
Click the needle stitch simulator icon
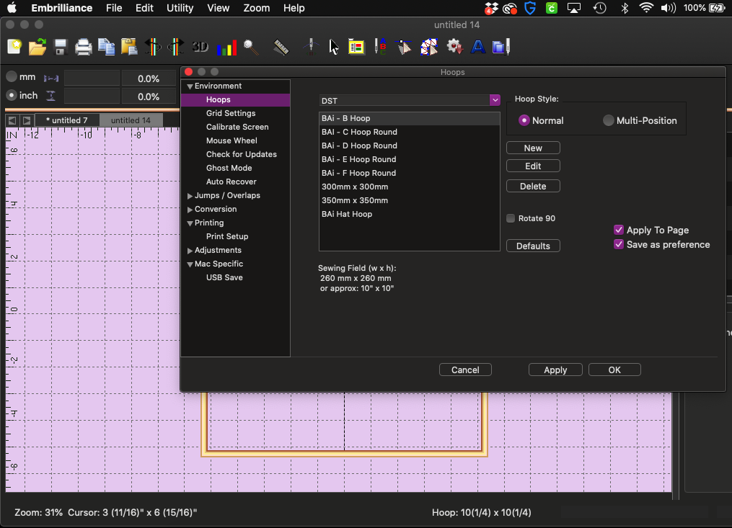point(311,47)
